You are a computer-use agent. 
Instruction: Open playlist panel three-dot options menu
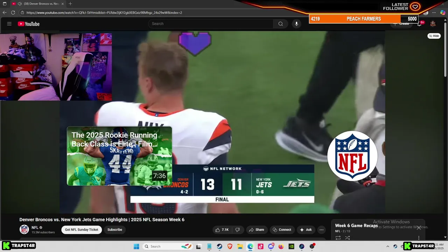pyautogui.click(x=419, y=238)
